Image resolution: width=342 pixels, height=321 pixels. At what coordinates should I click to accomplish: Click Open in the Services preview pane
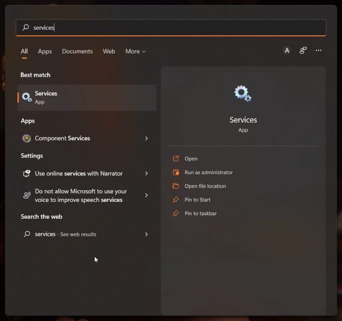point(191,159)
